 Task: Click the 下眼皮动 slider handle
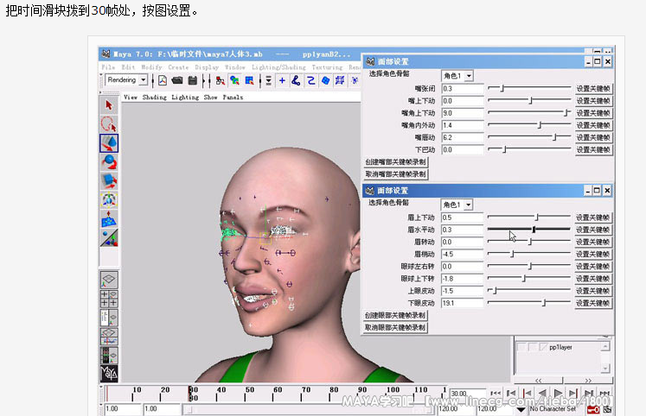coord(544,303)
